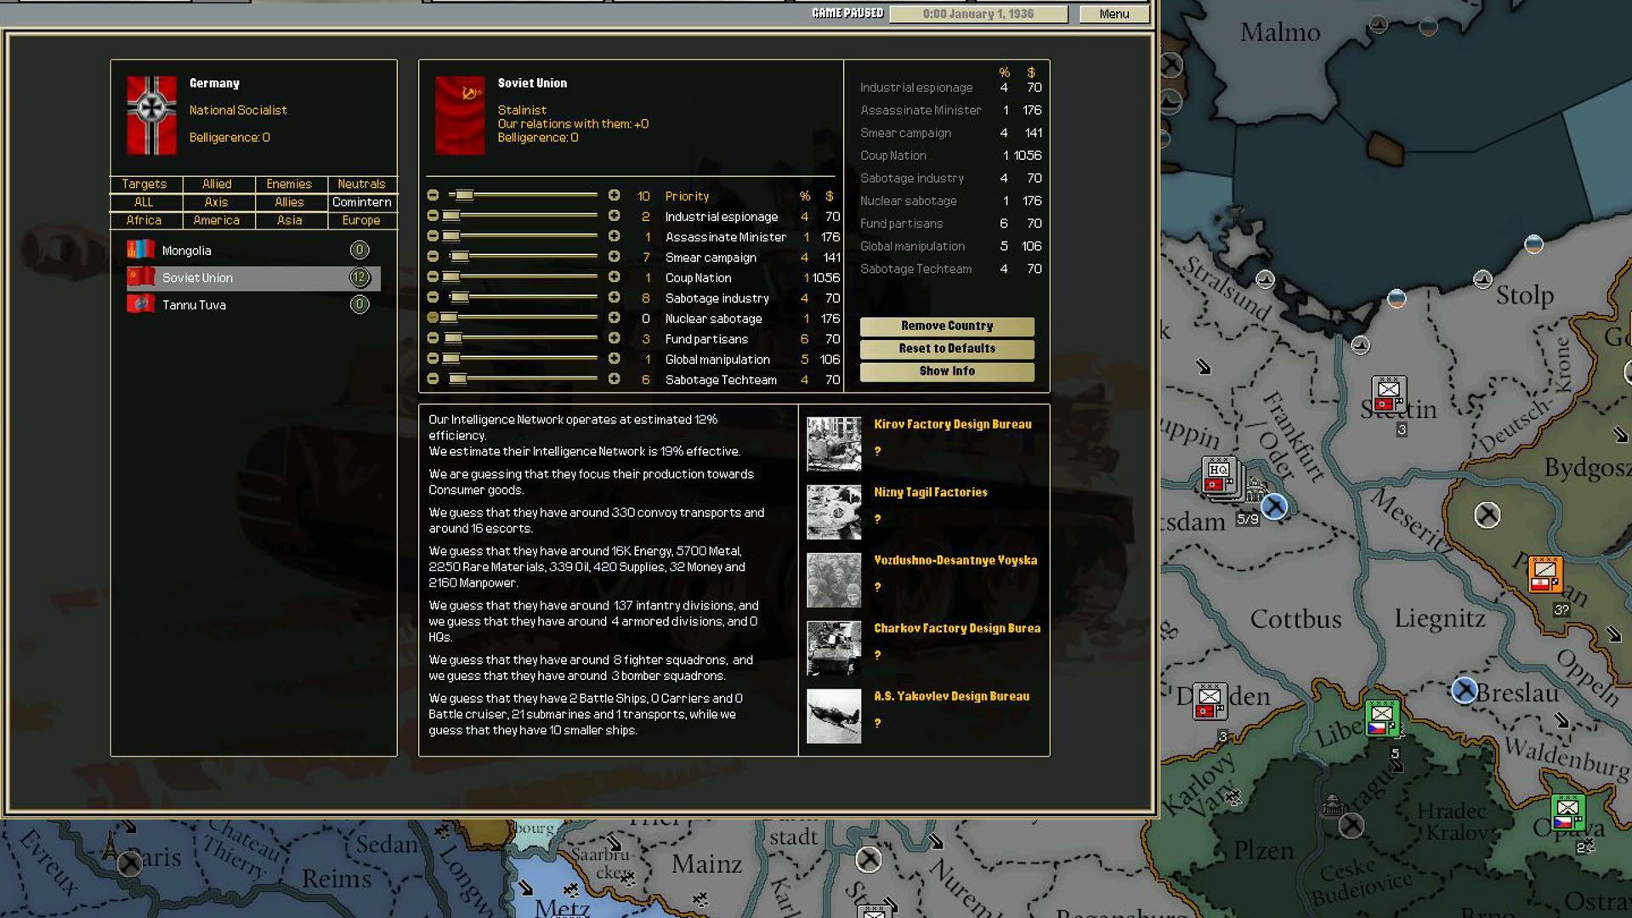Increase Fund partisans with plus icon
Image resolution: width=1632 pixels, height=918 pixels.
614,338
